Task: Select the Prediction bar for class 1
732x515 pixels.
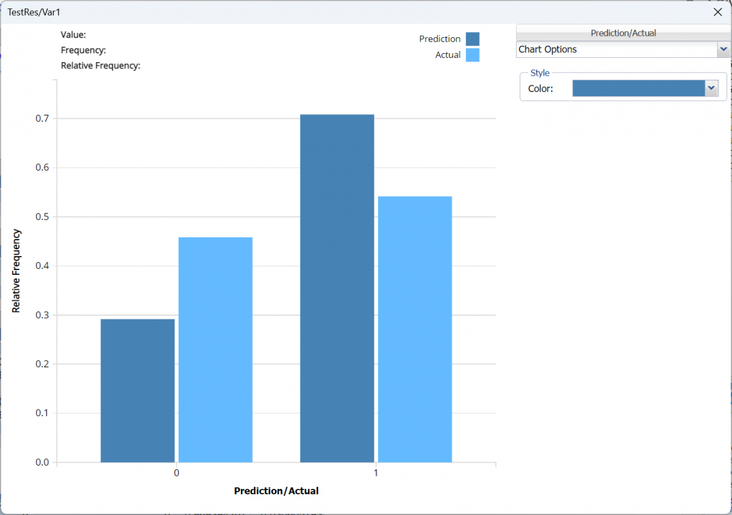Action: click(337, 288)
